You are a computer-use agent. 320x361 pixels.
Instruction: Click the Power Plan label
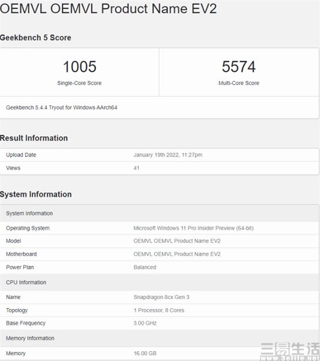pyautogui.click(x=20, y=267)
